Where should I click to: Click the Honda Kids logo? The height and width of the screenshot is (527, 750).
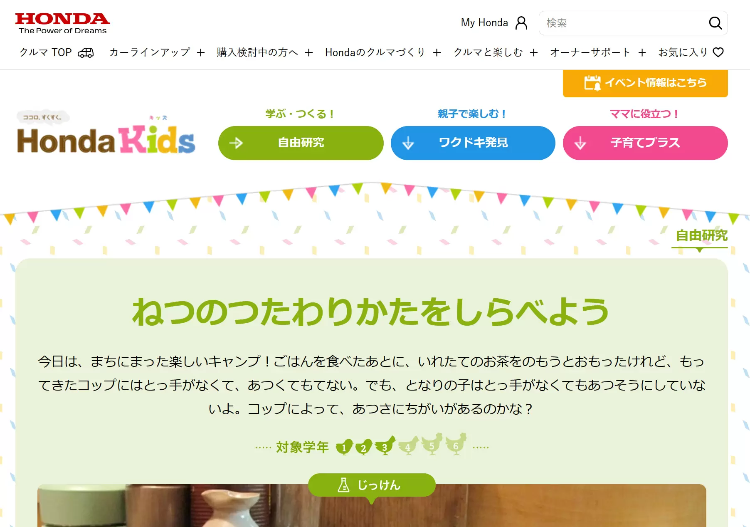(x=106, y=133)
